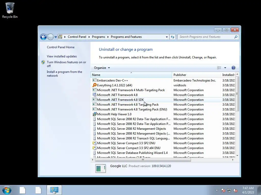Click the Programs breadcrumb
261x195 pixels.
pos(98,37)
